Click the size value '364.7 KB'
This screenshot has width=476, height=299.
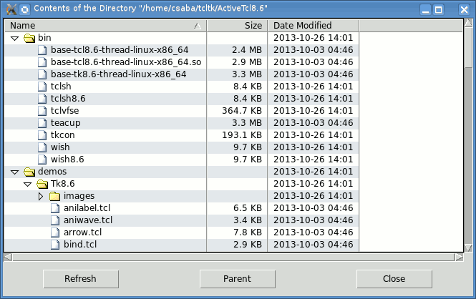click(x=242, y=111)
